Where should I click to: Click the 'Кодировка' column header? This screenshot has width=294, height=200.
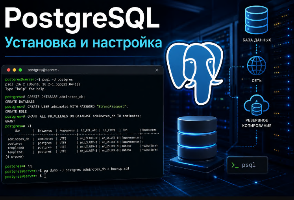(x=67, y=130)
